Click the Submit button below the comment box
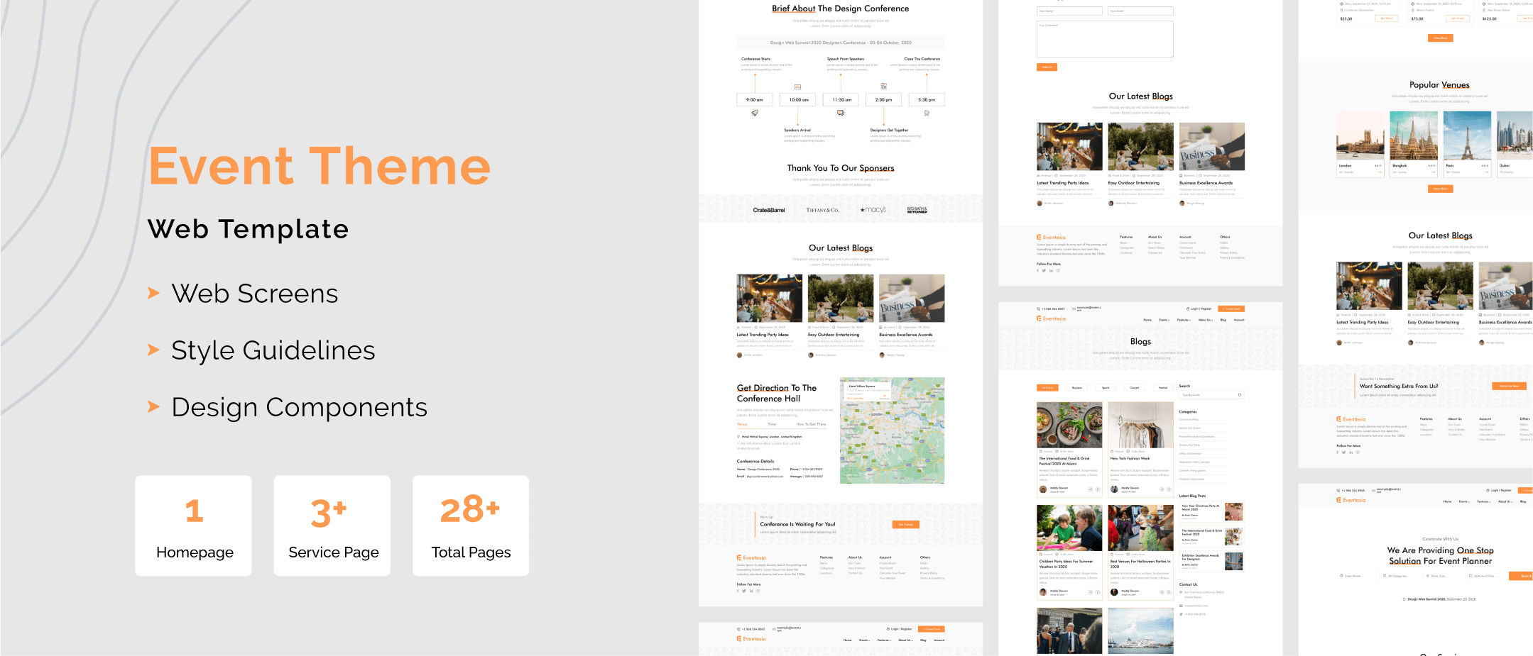 tap(1047, 67)
